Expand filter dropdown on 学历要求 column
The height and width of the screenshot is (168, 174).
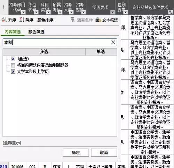tap(112, 12)
